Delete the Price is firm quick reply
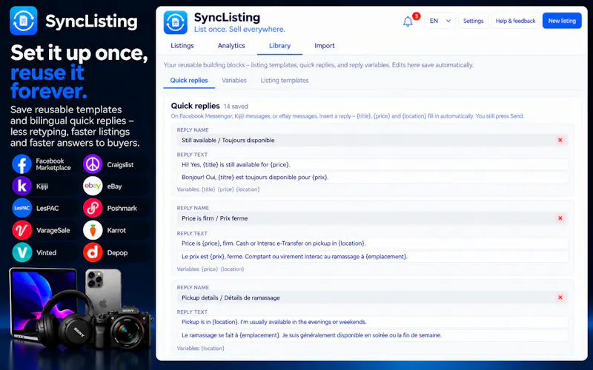This screenshot has width=593, height=370. point(560,218)
